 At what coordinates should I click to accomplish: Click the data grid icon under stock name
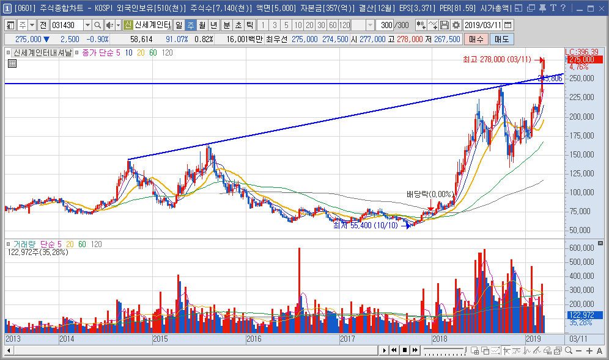(x=12, y=63)
